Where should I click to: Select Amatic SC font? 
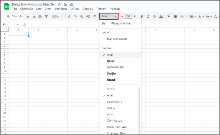point(119,89)
